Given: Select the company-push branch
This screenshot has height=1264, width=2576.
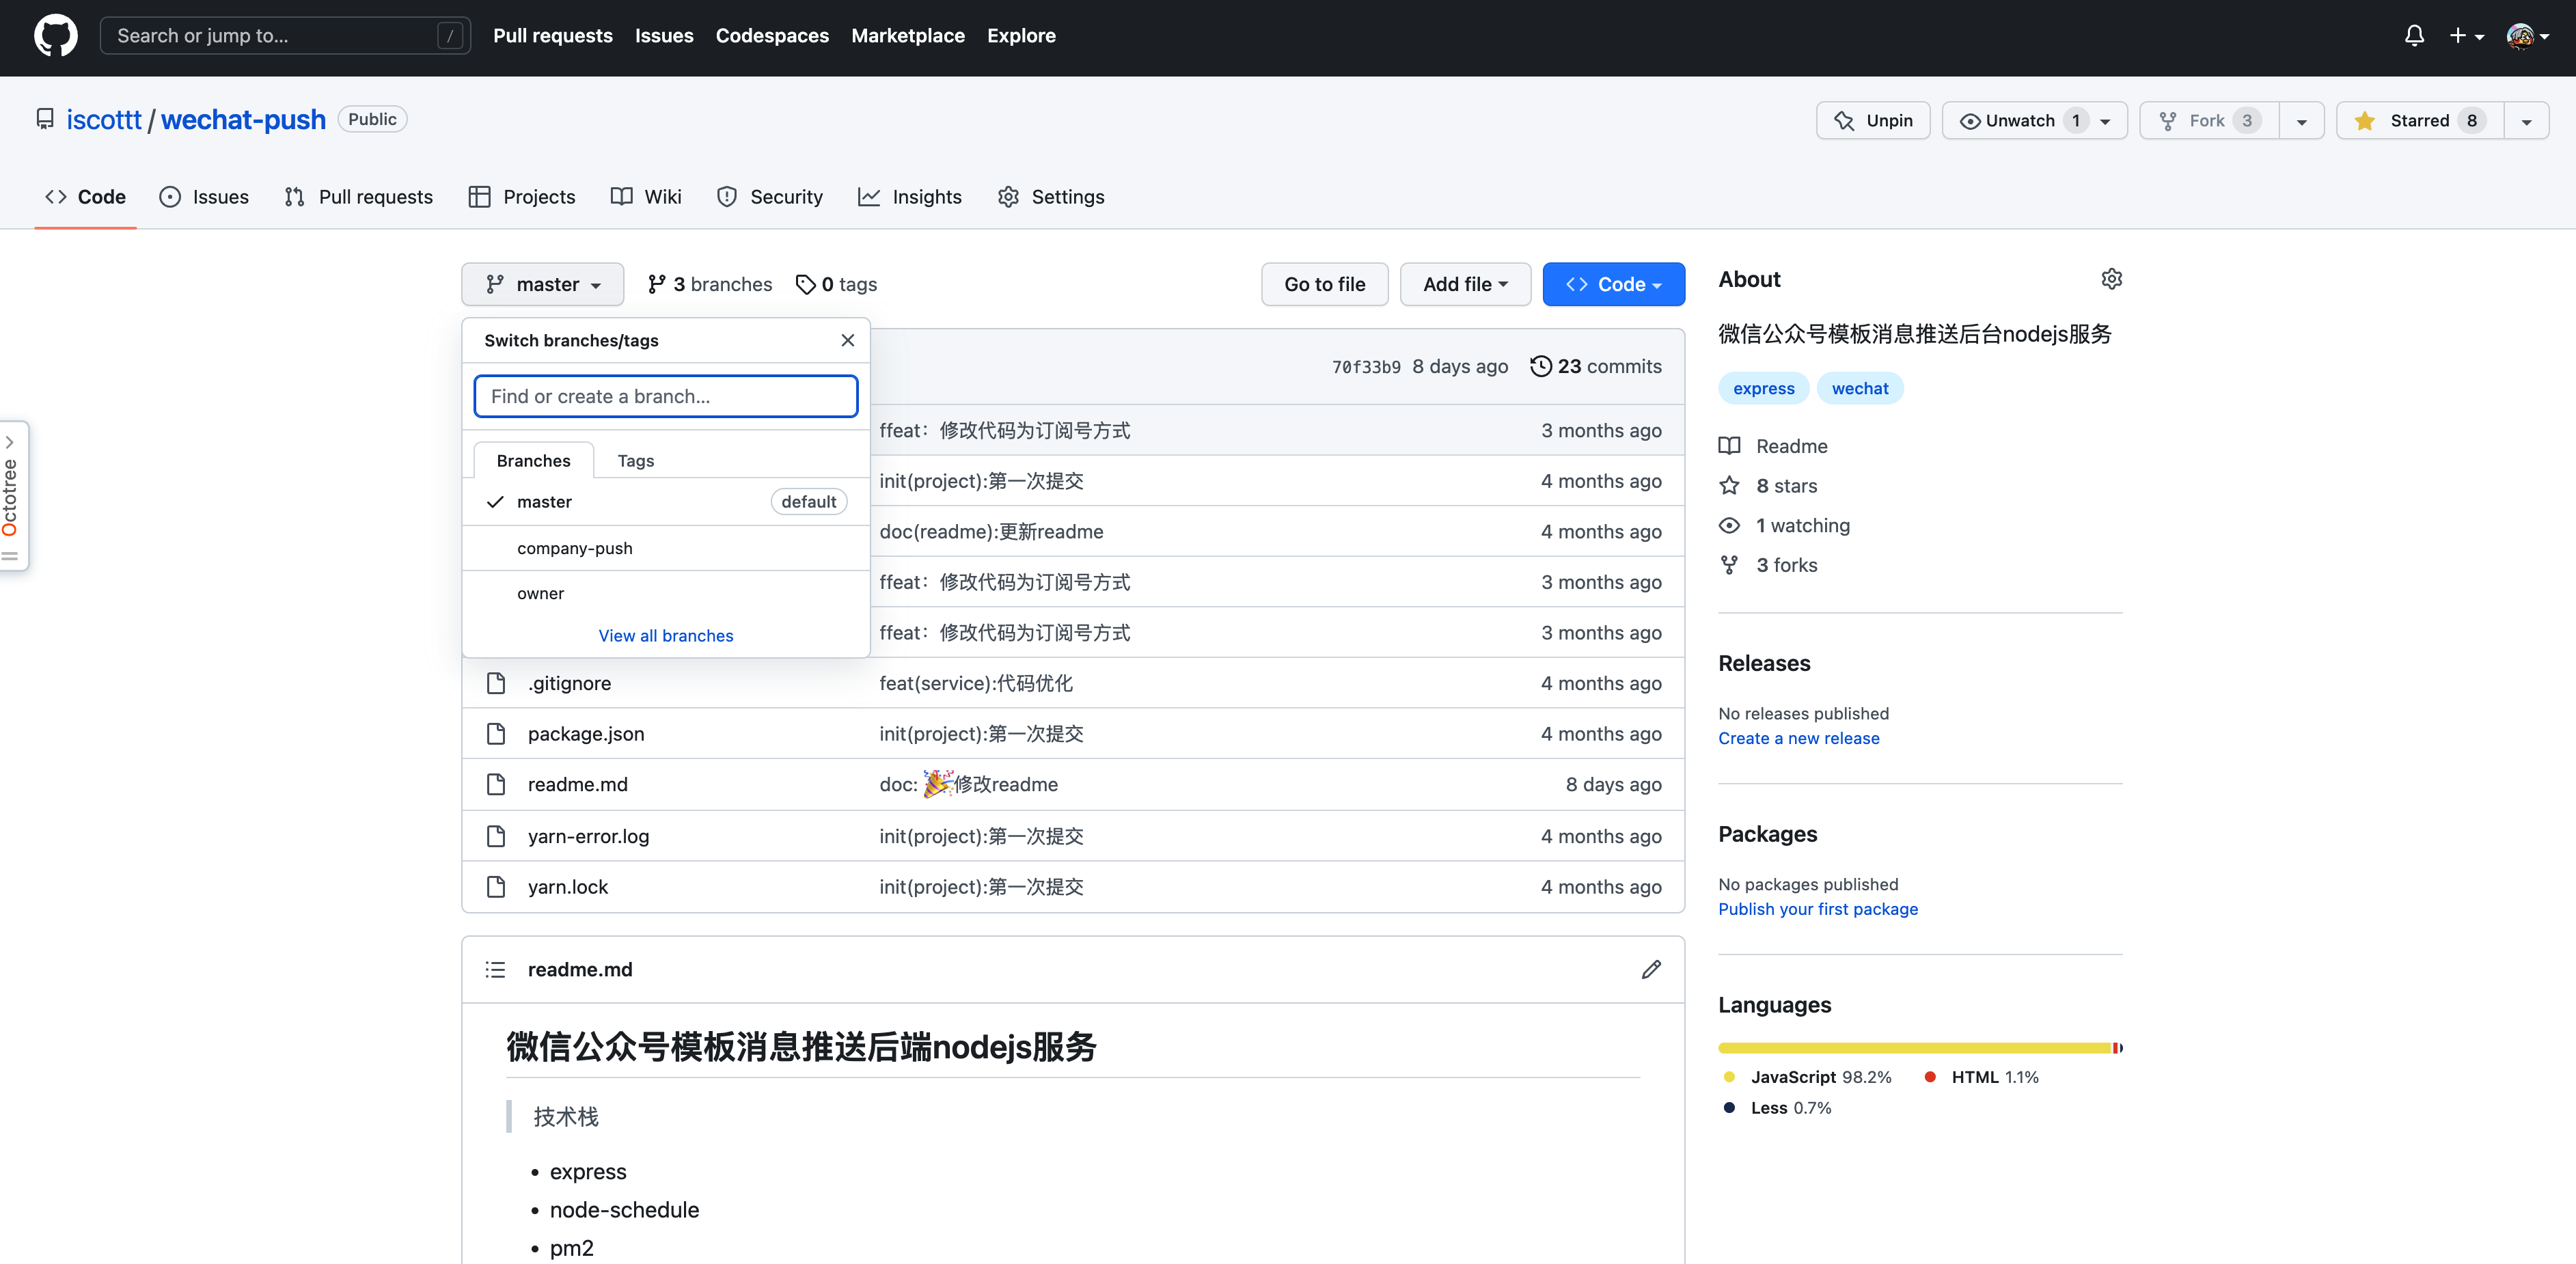Looking at the screenshot, I should tap(666, 548).
